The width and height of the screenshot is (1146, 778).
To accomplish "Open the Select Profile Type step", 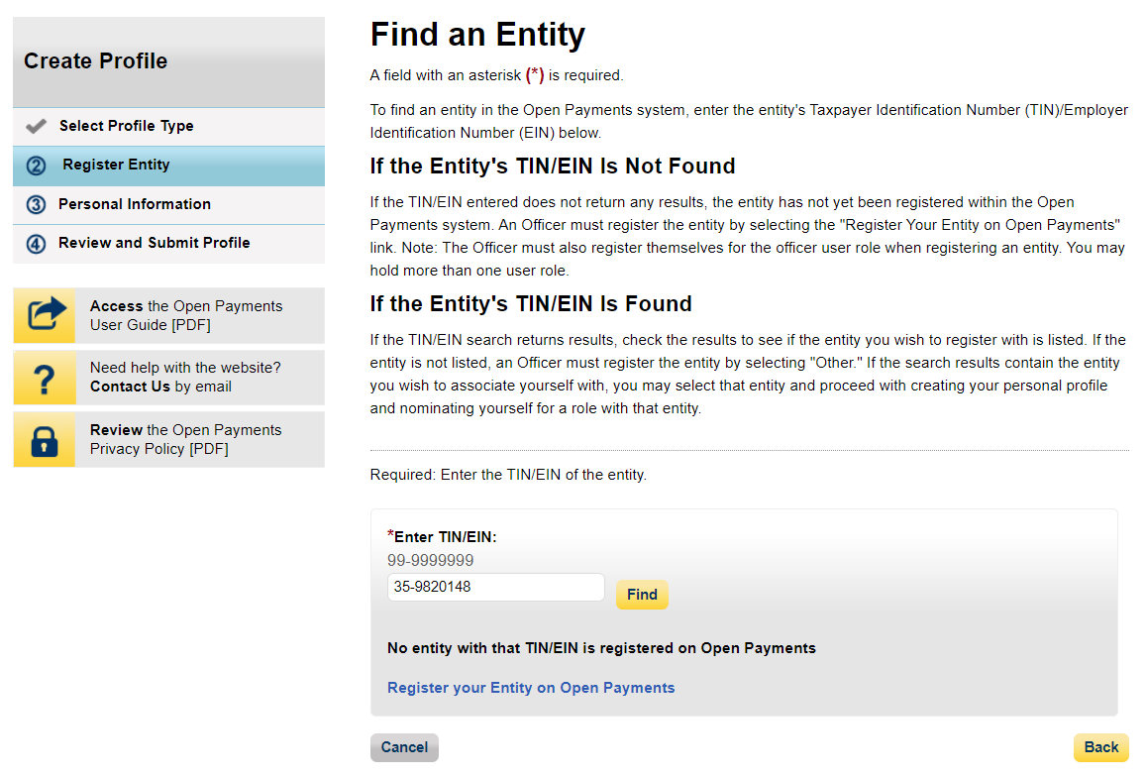I will tap(126, 126).
